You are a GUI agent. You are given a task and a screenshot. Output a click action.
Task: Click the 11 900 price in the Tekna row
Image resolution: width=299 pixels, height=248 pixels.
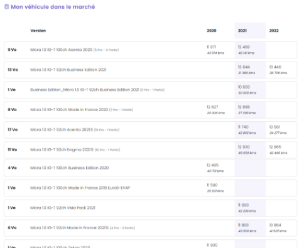(212, 245)
